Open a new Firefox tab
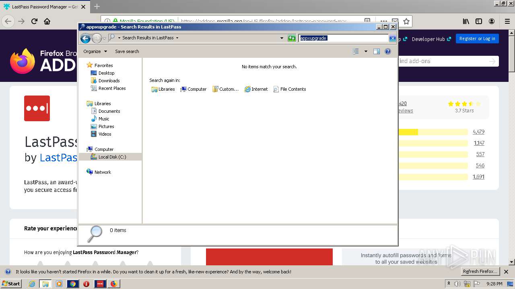This screenshot has height=289, width=515. [97, 6]
